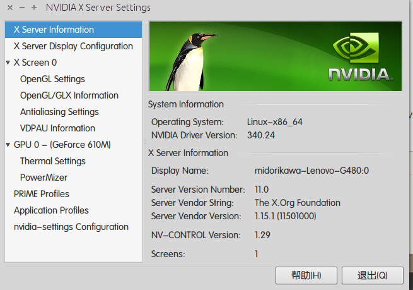This screenshot has height=290, width=413.
Task: Select the X Screen 0 entry
Action: point(35,63)
